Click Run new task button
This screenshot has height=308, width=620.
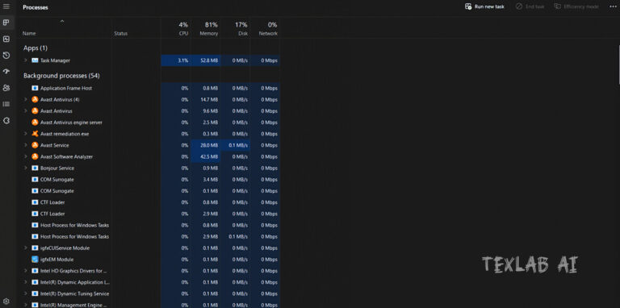tap(484, 6)
